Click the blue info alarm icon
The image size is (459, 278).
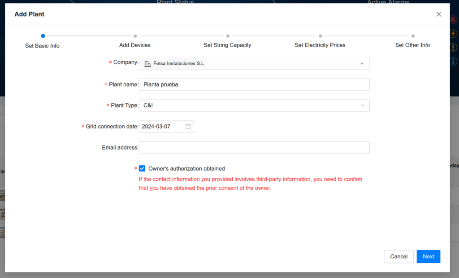(454, 61)
